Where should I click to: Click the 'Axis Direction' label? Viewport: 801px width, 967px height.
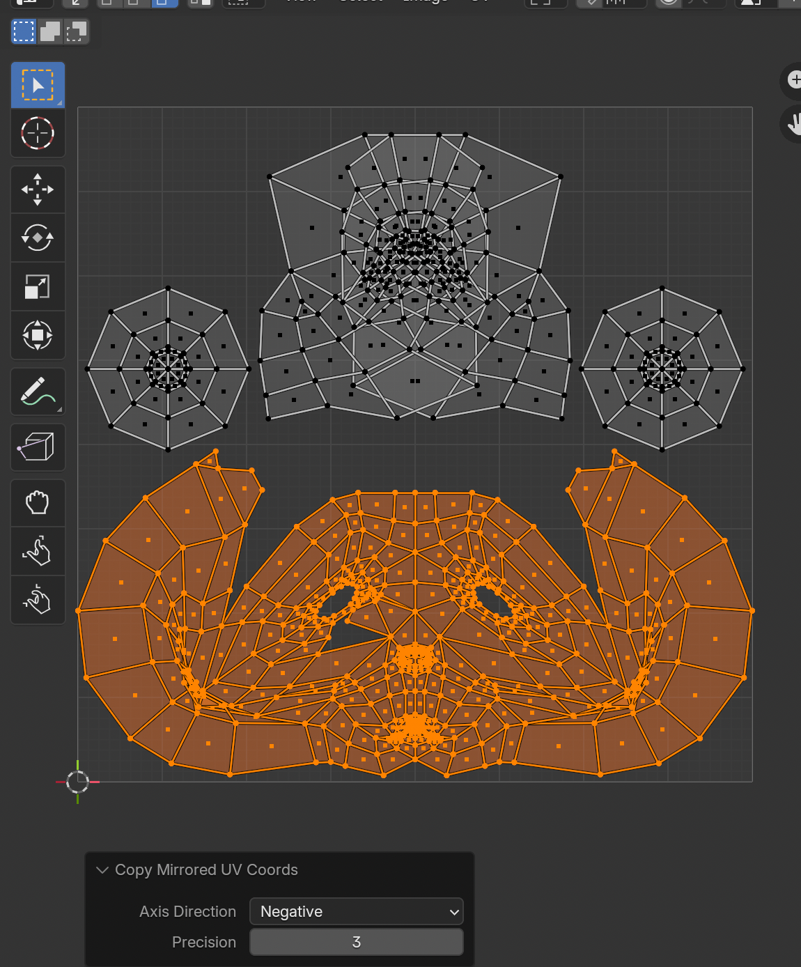(x=187, y=911)
